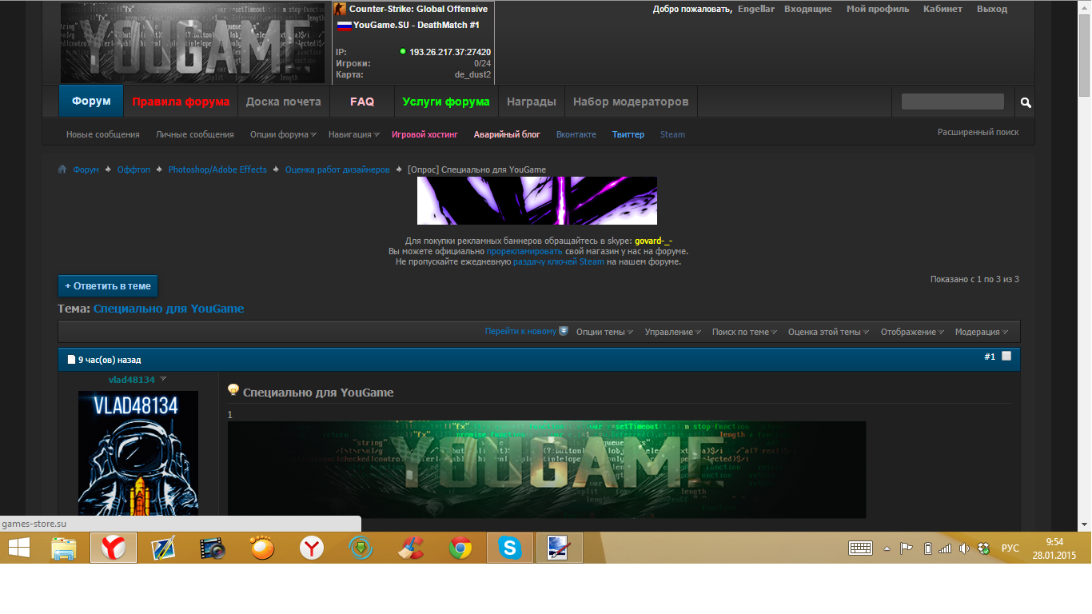Click the forum search input field
The image size is (1092, 614).
click(951, 101)
